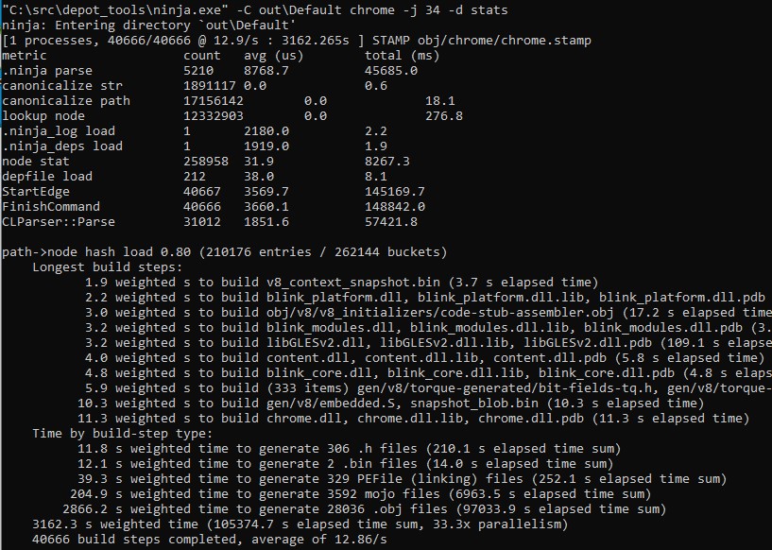
Task: Click the 'node stat' metric label
Action: [36, 162]
